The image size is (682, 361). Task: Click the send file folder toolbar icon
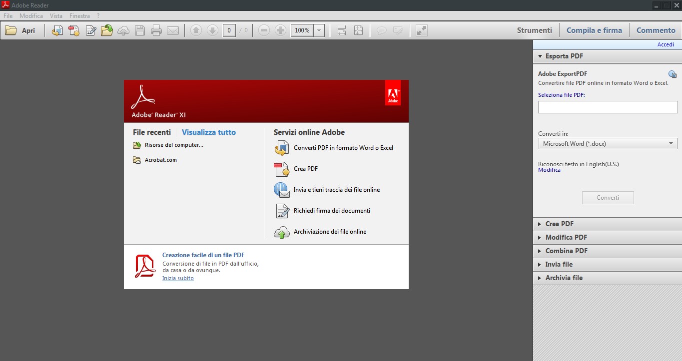[x=107, y=30]
